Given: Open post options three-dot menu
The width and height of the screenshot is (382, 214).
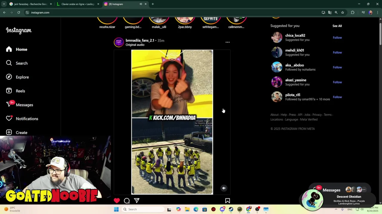Looking at the screenshot, I should click(227, 42).
